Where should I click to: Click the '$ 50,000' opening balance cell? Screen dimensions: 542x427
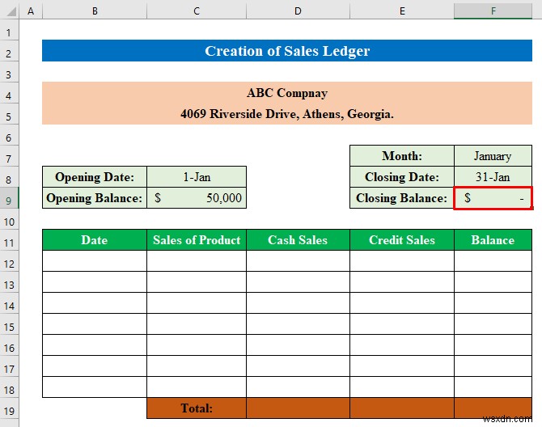coord(197,198)
